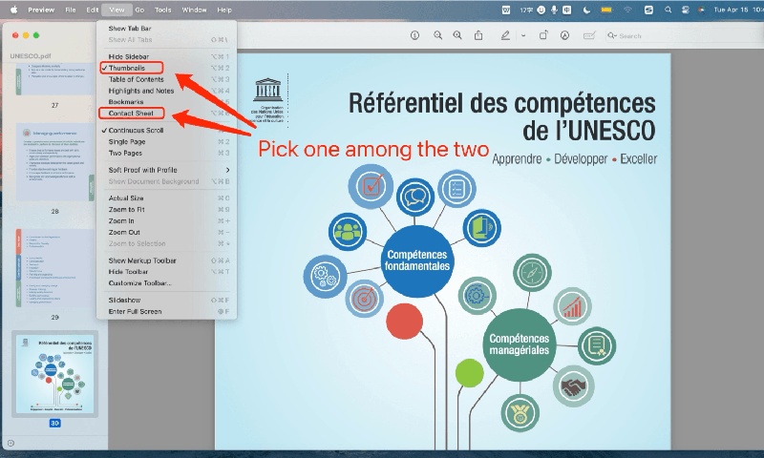Expand Soft Proof with Profile submenu
The height and width of the screenshot is (458, 764).
click(166, 170)
